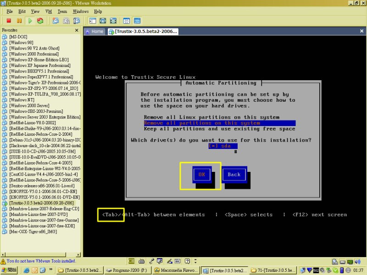Screen dimensions: 367x275
Task: Open the Windows menu
Action: point(81,11)
